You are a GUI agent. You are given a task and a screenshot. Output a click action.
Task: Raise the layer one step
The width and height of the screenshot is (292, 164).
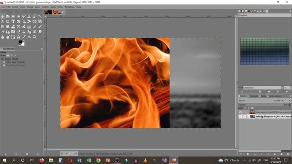pos(255,154)
